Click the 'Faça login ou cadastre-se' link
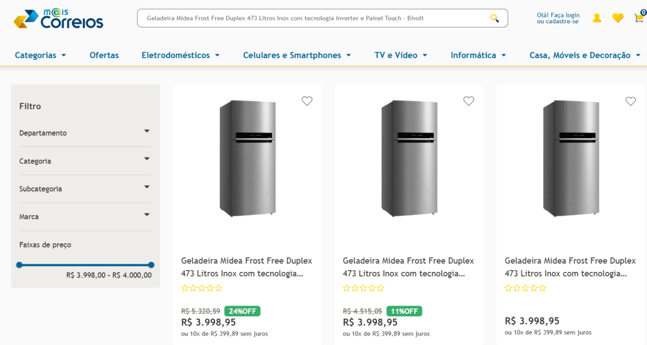The image size is (647, 345). (x=558, y=18)
